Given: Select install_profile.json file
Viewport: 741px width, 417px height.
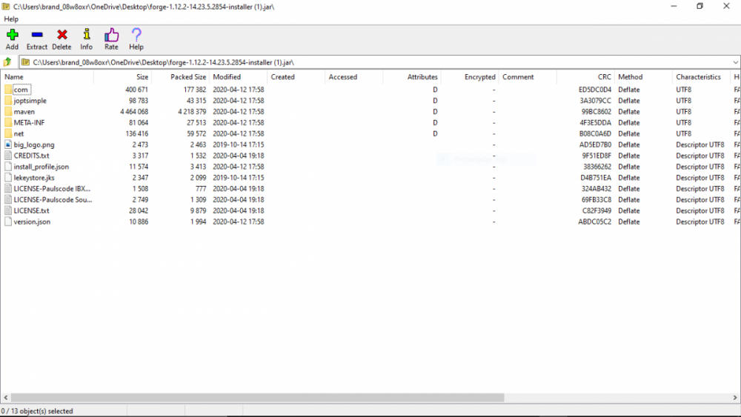Looking at the screenshot, I should click(x=41, y=167).
